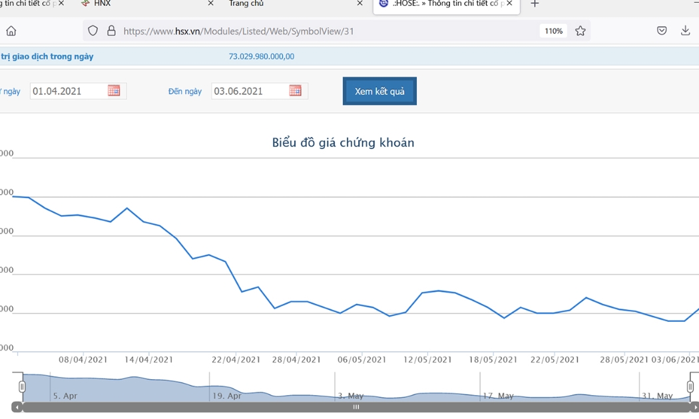699x419 pixels.
Task: Click the padlock site security icon
Action: [x=111, y=31]
